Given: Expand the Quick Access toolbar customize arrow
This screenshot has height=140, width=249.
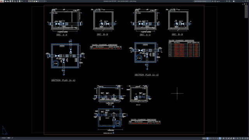Looking at the screenshot, I should coord(46,1).
